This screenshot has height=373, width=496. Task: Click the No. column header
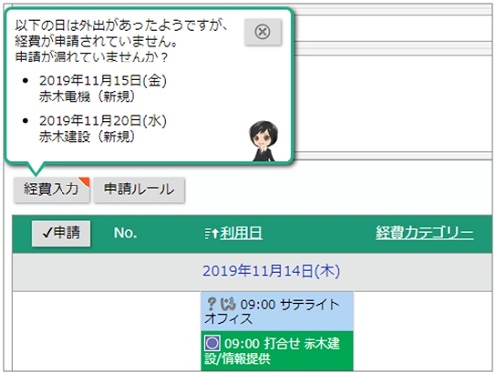coord(125,233)
